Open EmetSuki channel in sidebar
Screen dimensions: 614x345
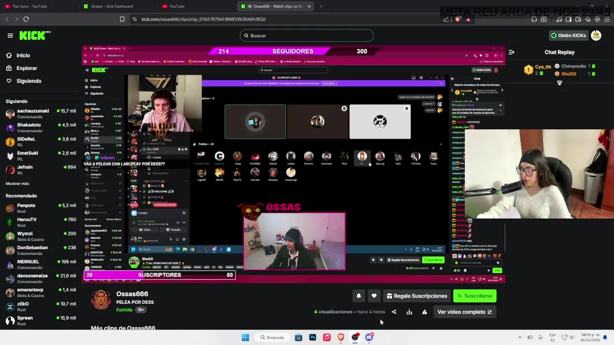click(41, 156)
